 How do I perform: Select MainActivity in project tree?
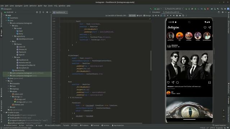point(18,71)
